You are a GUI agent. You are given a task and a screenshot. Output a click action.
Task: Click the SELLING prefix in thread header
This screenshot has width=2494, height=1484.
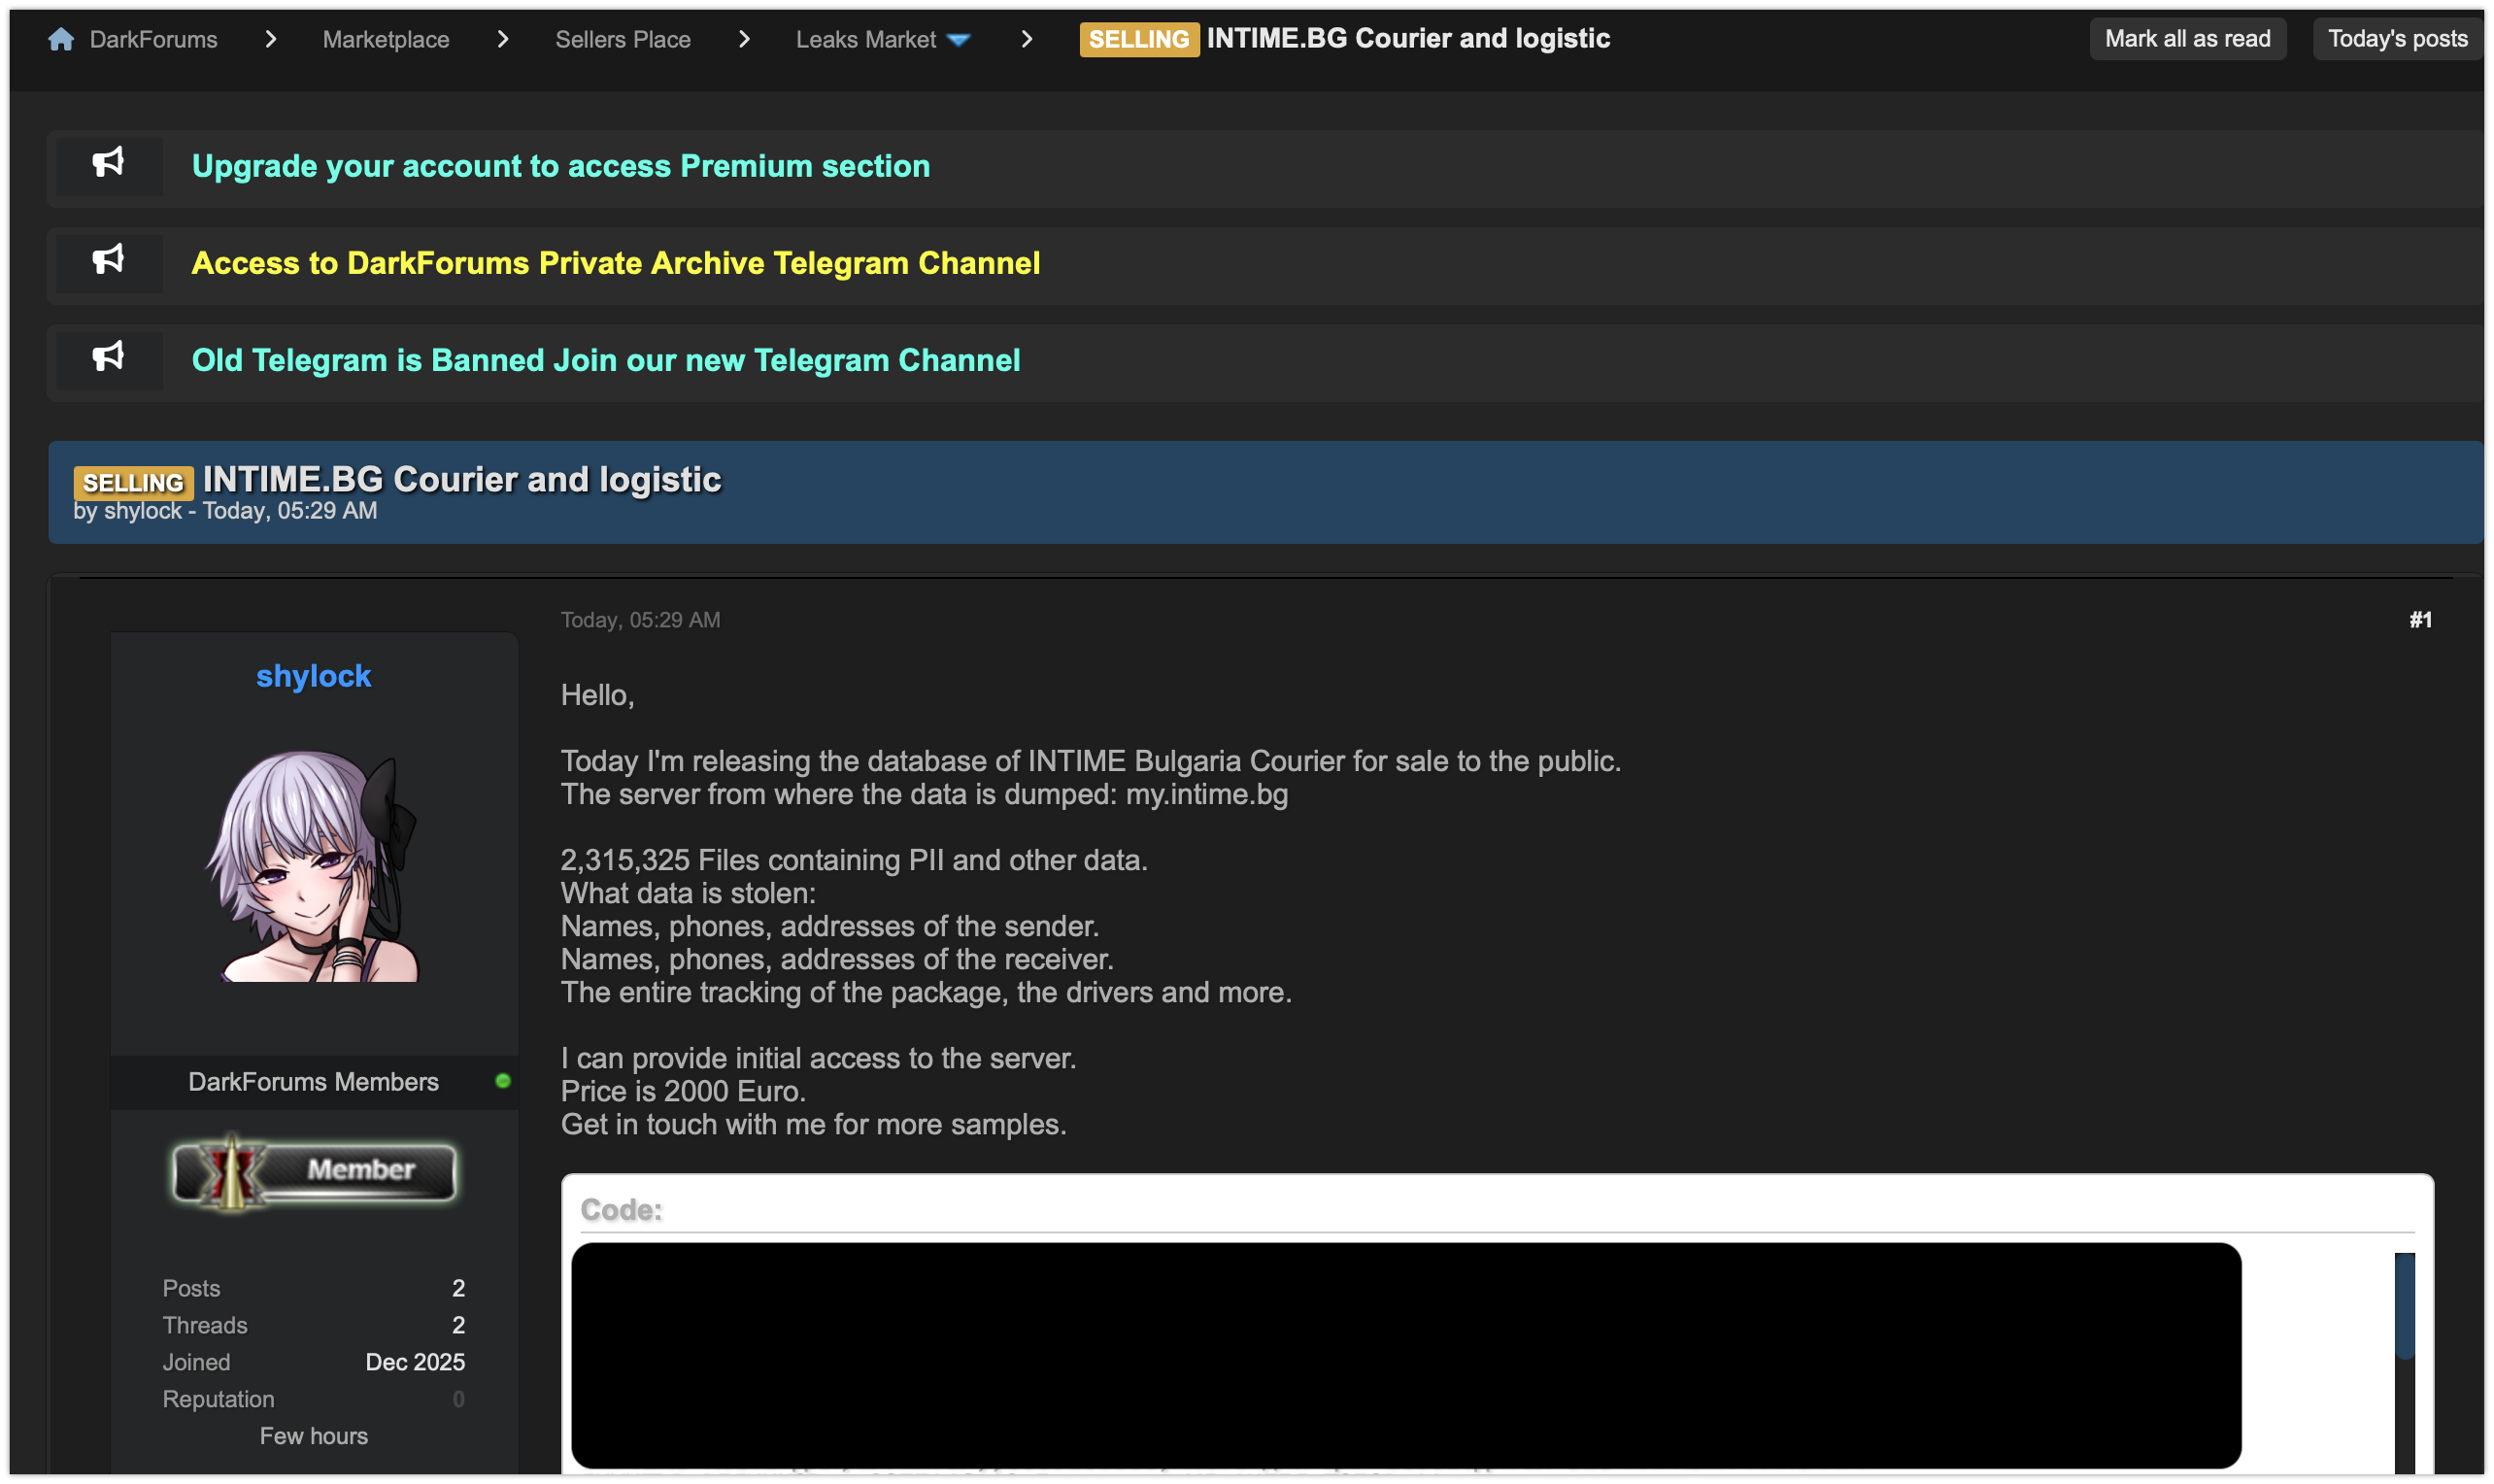[133, 483]
